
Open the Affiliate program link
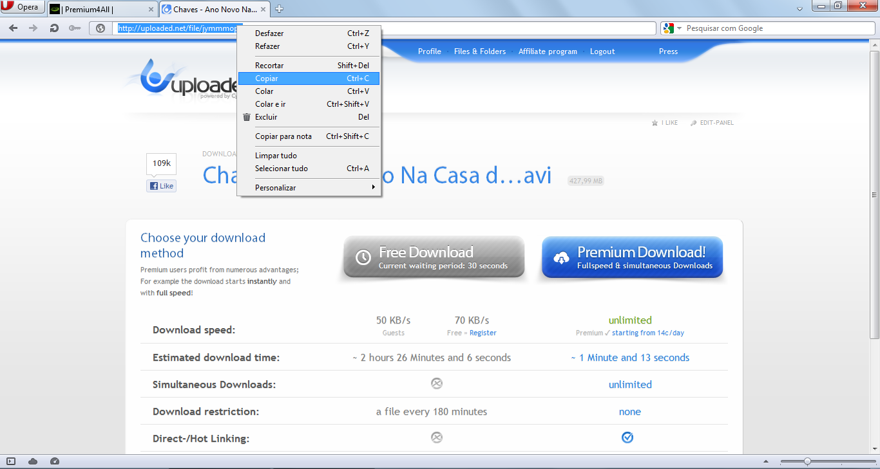point(548,51)
